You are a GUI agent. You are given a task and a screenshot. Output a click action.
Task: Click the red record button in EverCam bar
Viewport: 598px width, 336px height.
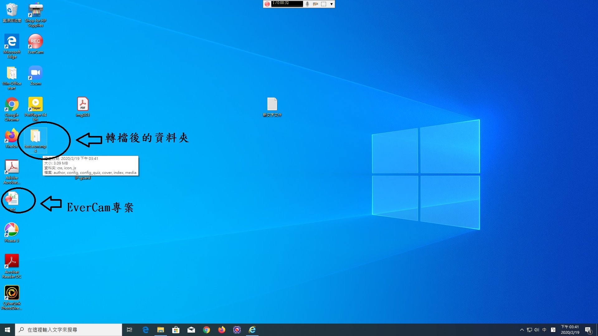pos(267,4)
